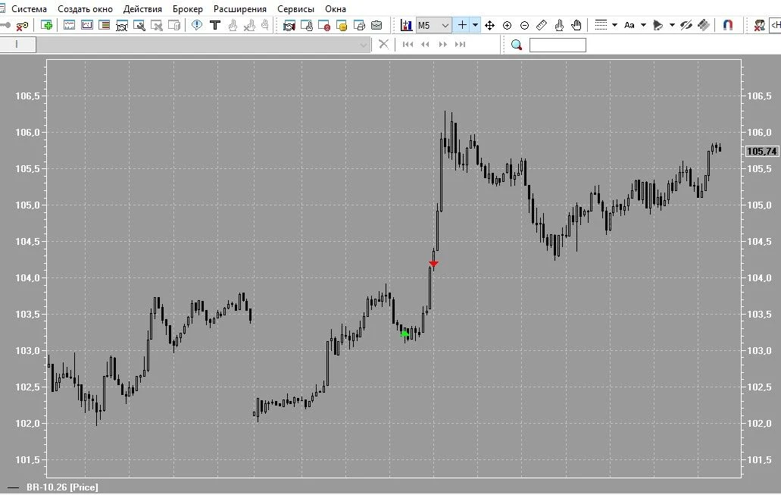Click the search input field
This screenshot has height=495, width=781.
tap(558, 45)
